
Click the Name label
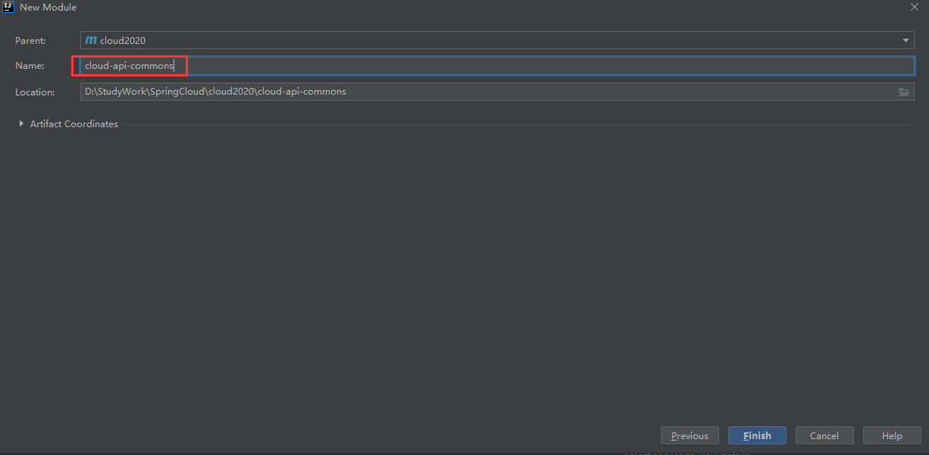(x=30, y=66)
